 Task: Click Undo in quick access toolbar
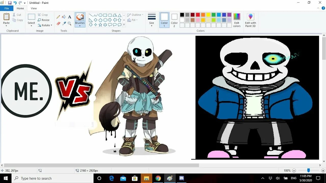tap(15, 3)
